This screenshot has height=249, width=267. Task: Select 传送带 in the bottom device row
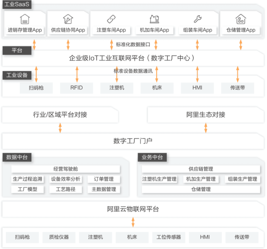(x=242, y=237)
